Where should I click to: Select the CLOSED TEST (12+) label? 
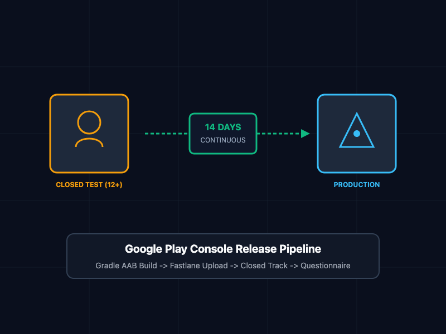coord(89,185)
